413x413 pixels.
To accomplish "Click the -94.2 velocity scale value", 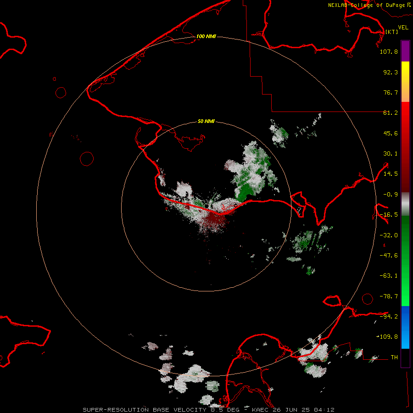I will (389, 316).
